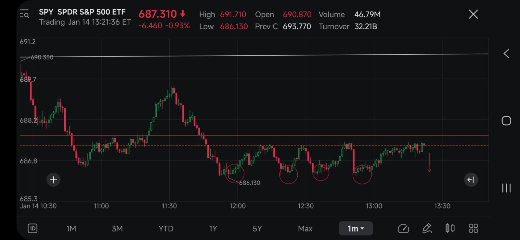Tap the current price 687.310
The image size is (520, 240).
tap(158, 14)
